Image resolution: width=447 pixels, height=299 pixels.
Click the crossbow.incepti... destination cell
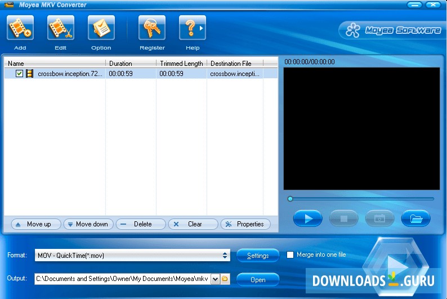point(235,74)
